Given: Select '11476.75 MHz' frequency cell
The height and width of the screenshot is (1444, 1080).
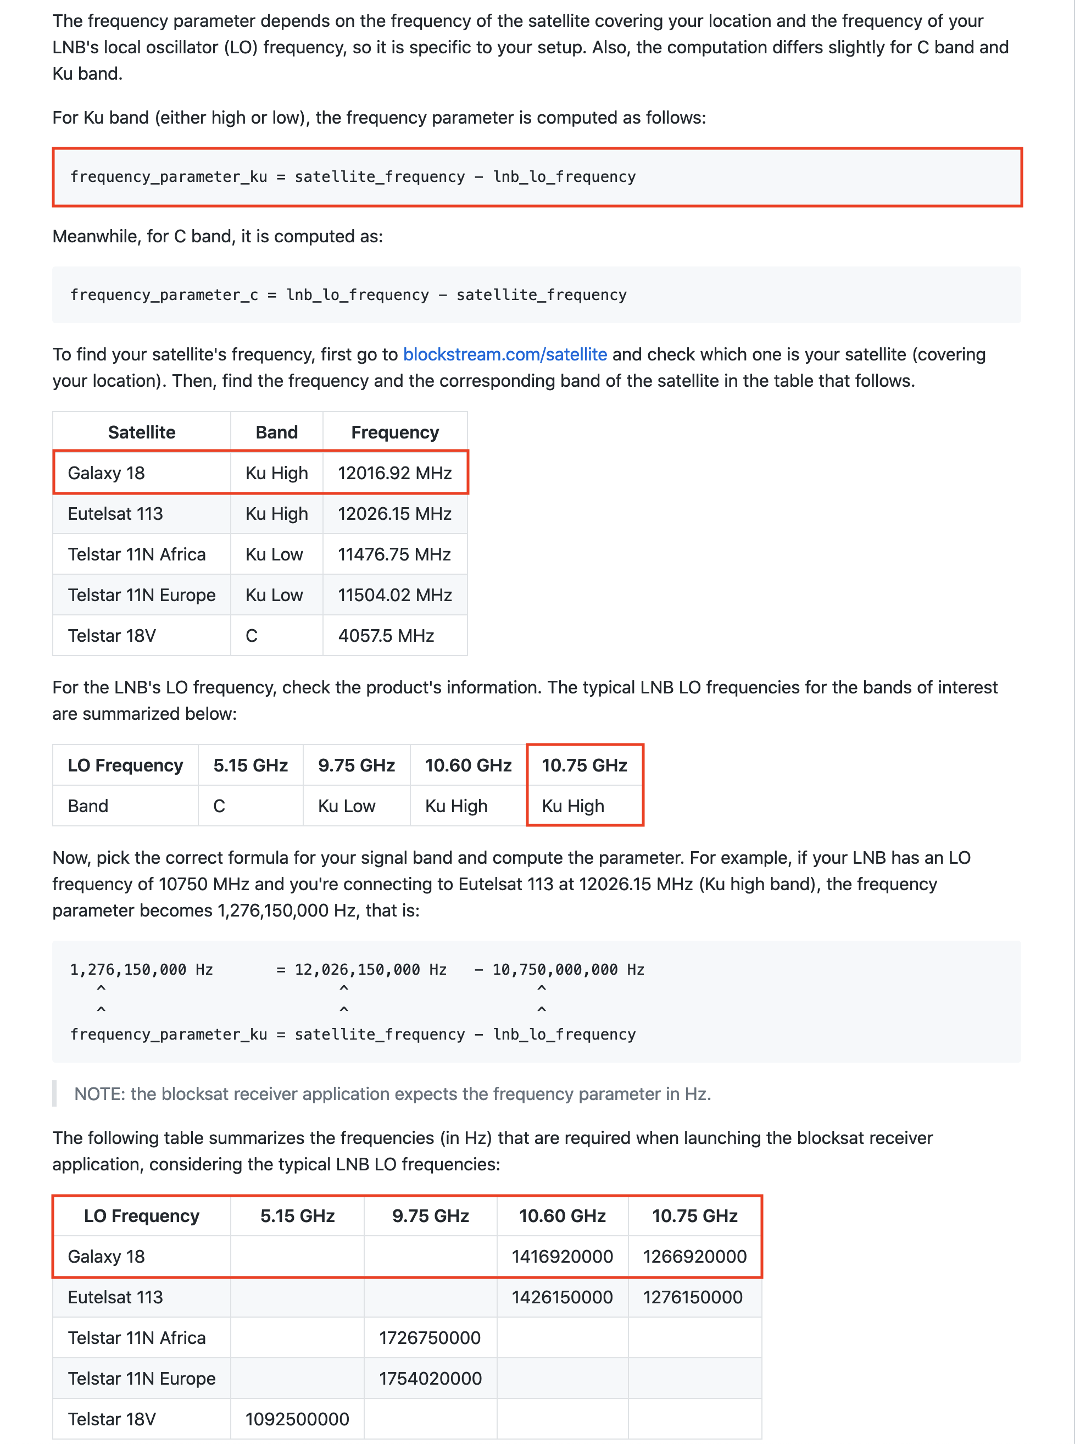Looking at the screenshot, I should click(x=395, y=554).
